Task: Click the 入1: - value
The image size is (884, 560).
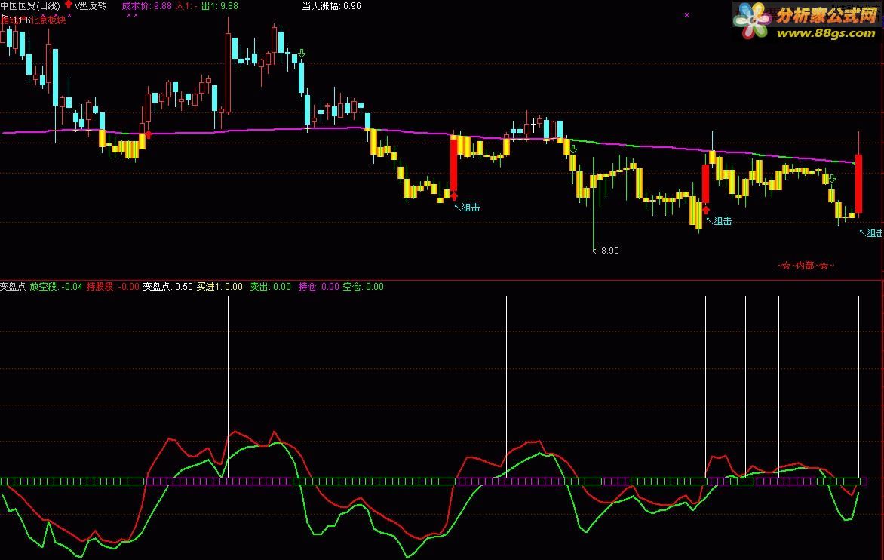Action: 186,5
